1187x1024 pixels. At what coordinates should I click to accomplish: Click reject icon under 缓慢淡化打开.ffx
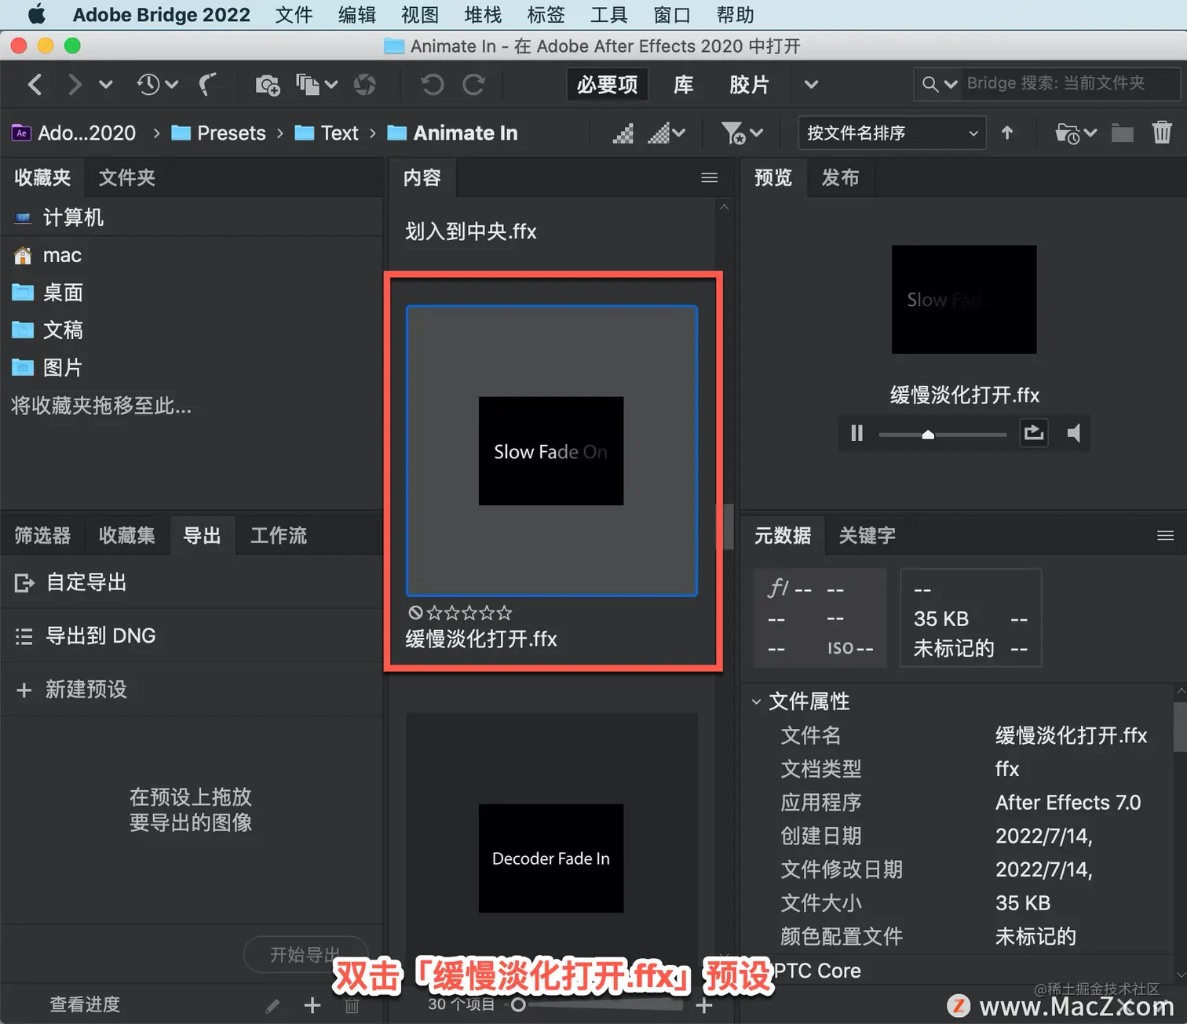[x=415, y=613]
